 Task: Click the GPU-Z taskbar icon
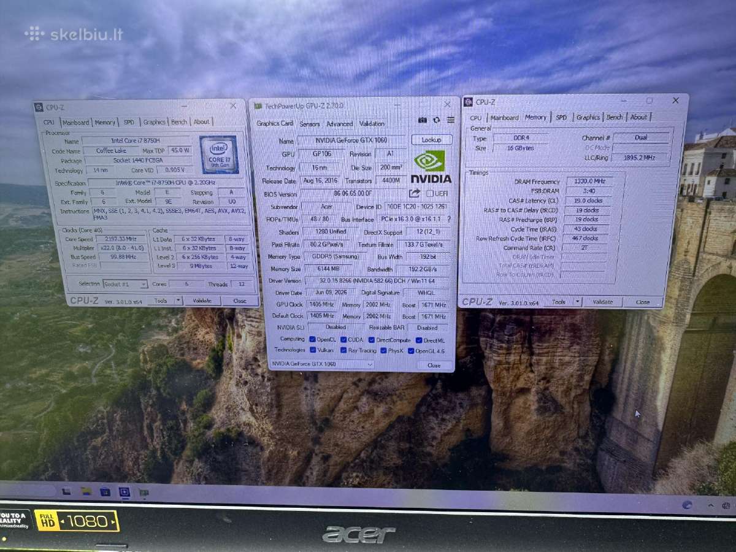click(144, 492)
